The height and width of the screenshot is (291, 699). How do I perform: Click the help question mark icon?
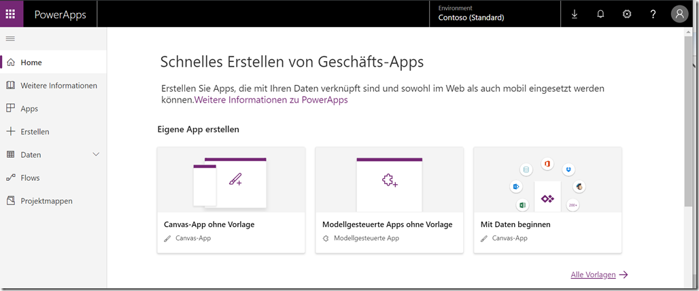(653, 14)
